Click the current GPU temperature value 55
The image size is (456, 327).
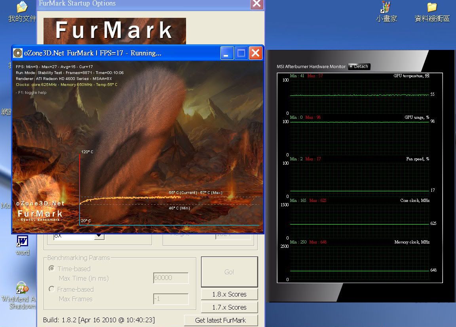(432, 94)
